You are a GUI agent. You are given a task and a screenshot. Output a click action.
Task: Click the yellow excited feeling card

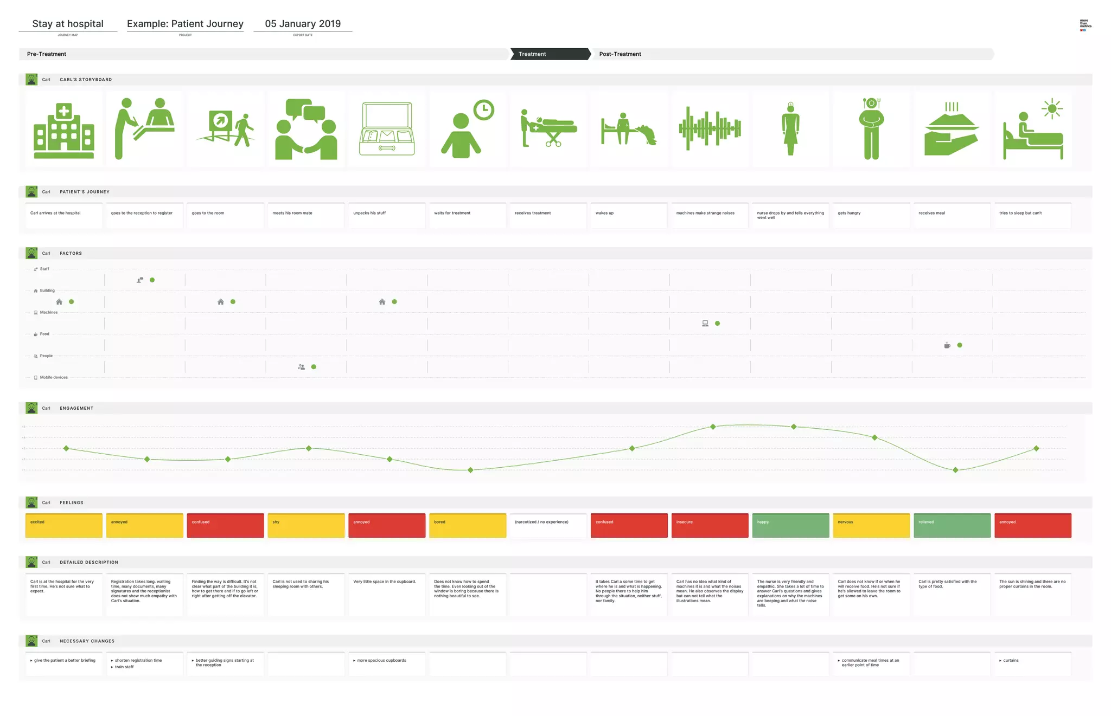tap(64, 525)
